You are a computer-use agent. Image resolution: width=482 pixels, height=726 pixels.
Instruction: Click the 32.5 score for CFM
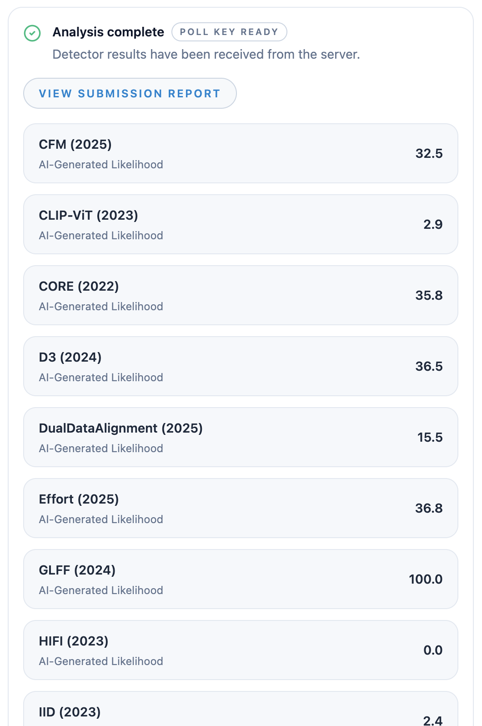coord(429,153)
